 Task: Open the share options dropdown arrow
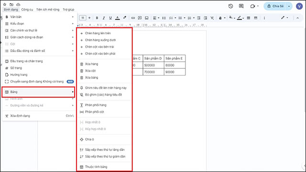[x=289, y=6]
